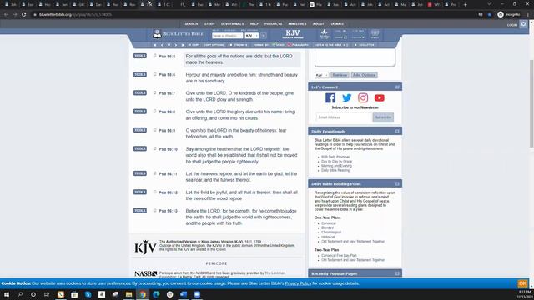Open a new browser tab
The image size is (534, 300).
(x=466, y=4)
